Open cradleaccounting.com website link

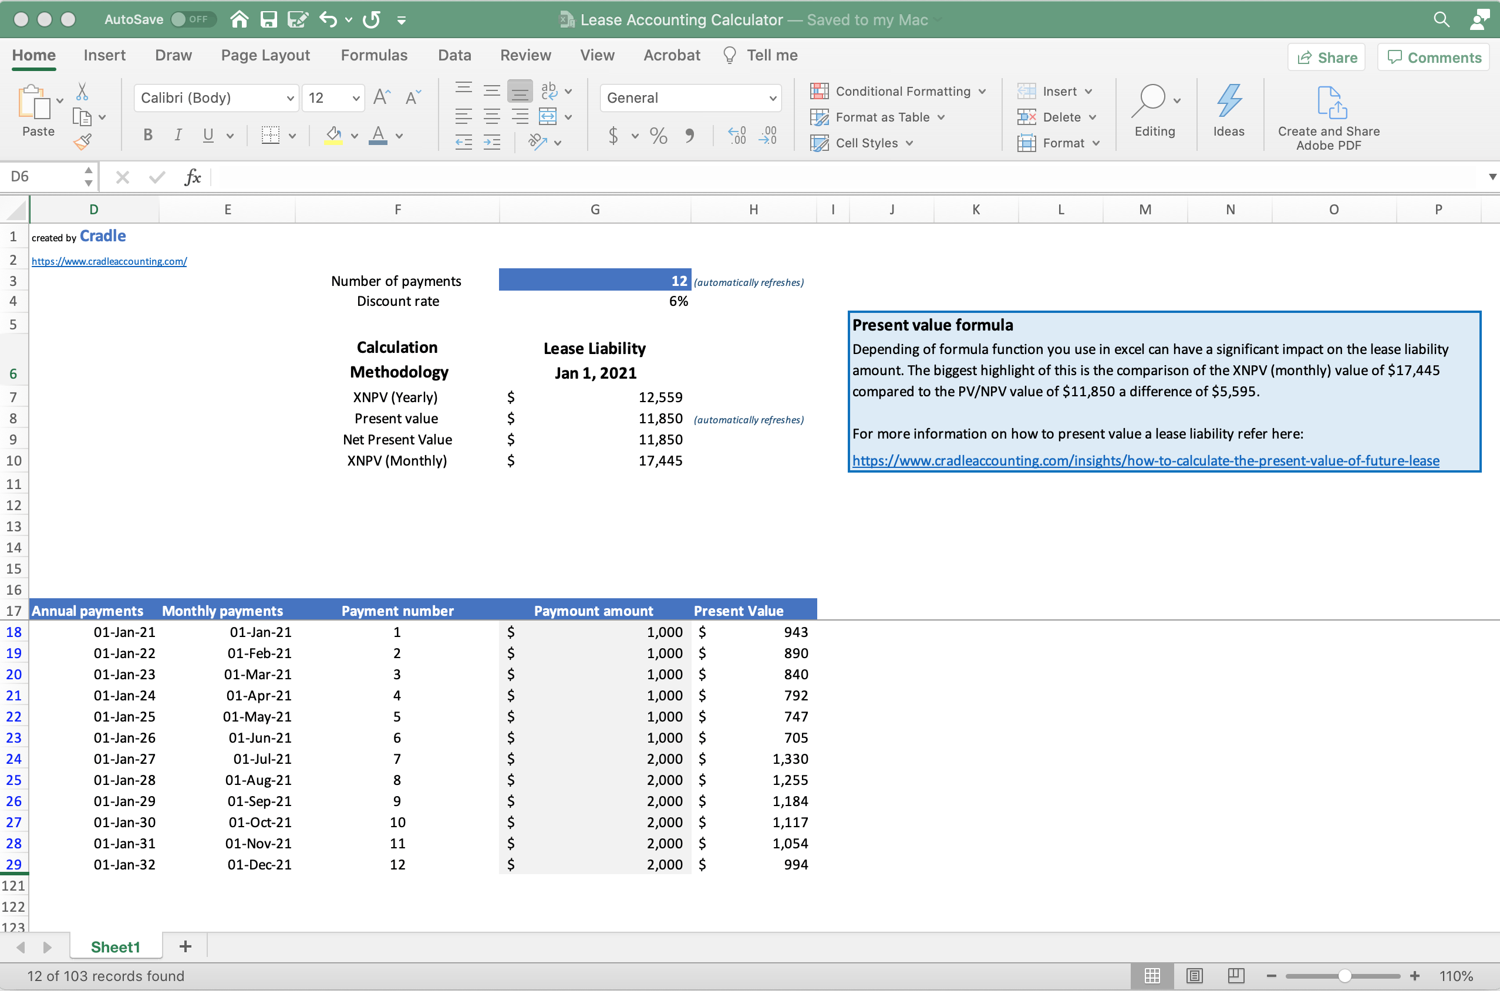[109, 261]
